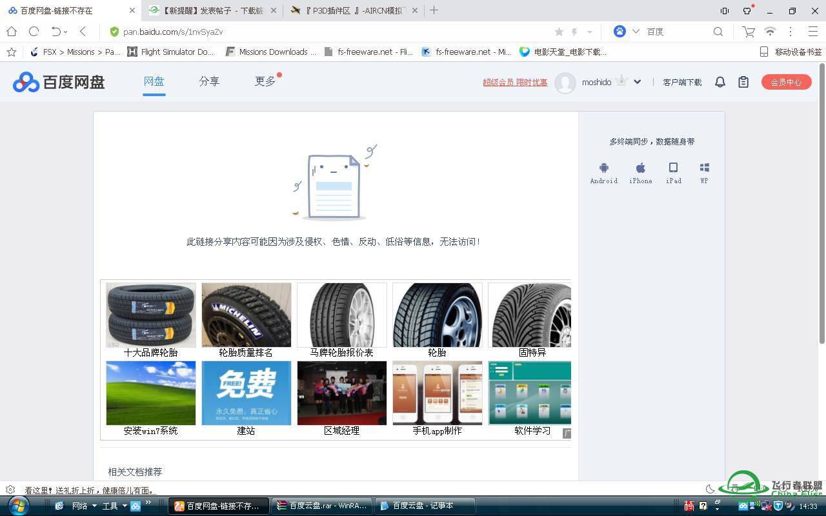Image resolution: width=826 pixels, height=516 pixels.
Task: Click the status bar settings gear icon
Action: (10, 490)
